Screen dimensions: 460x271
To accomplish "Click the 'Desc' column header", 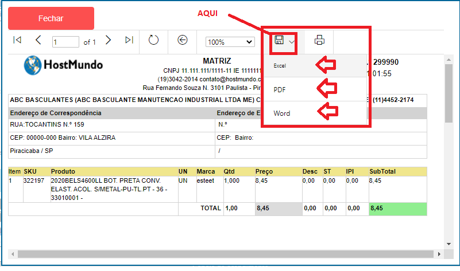I will [x=310, y=171].
